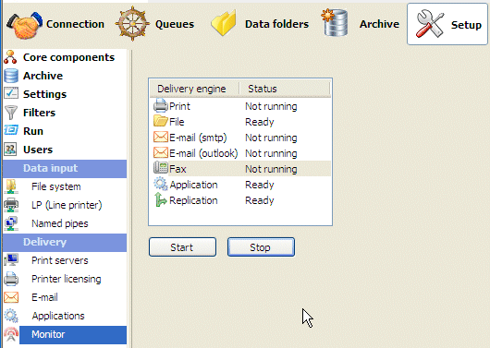
Task: Select E-mail entry under Delivery
Action: point(44,297)
